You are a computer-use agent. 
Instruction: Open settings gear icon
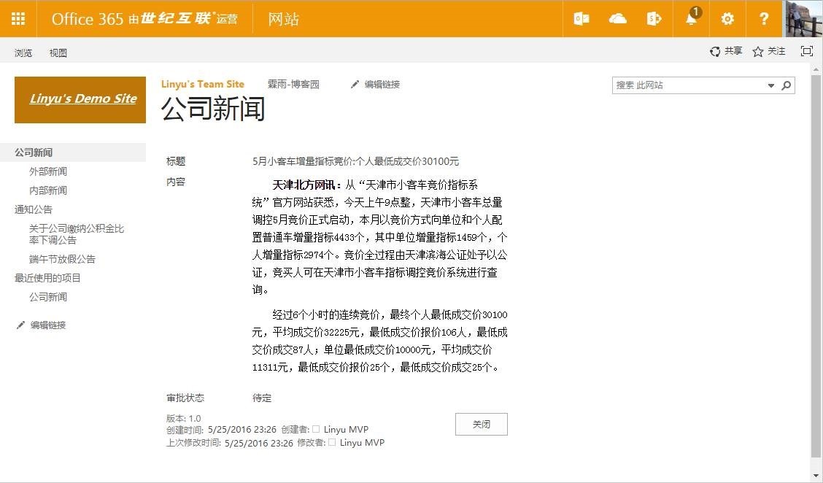point(727,19)
